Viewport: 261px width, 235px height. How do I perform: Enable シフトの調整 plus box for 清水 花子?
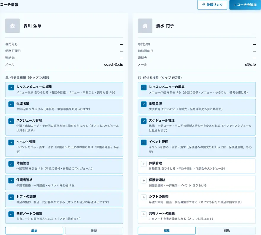pos(144,197)
